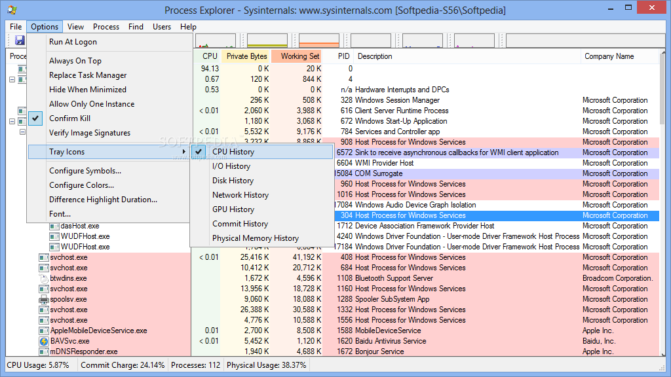Click the vertical scrollbar up arrow
Viewport: 671px width, 377px height.
click(x=663, y=53)
